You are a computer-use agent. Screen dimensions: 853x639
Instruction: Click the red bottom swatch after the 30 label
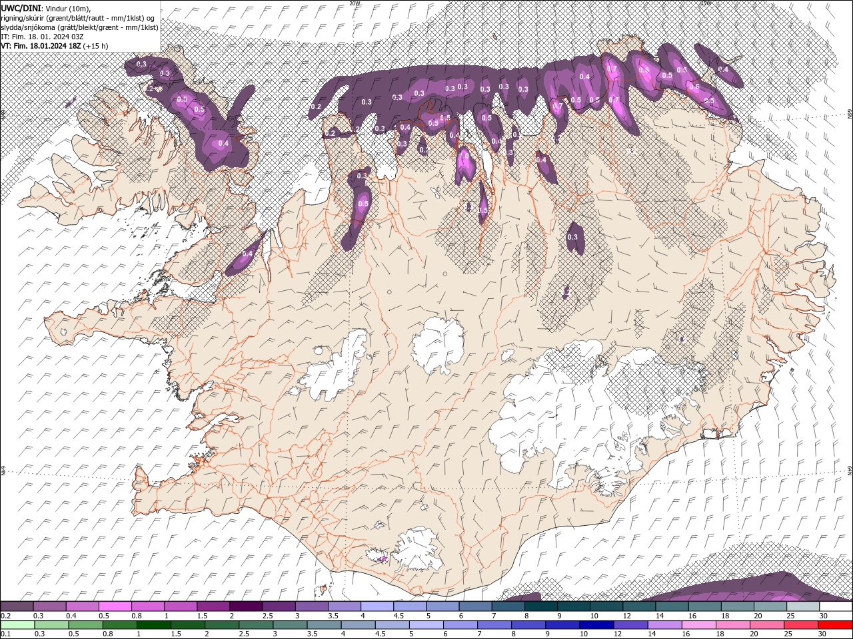[x=835, y=625]
